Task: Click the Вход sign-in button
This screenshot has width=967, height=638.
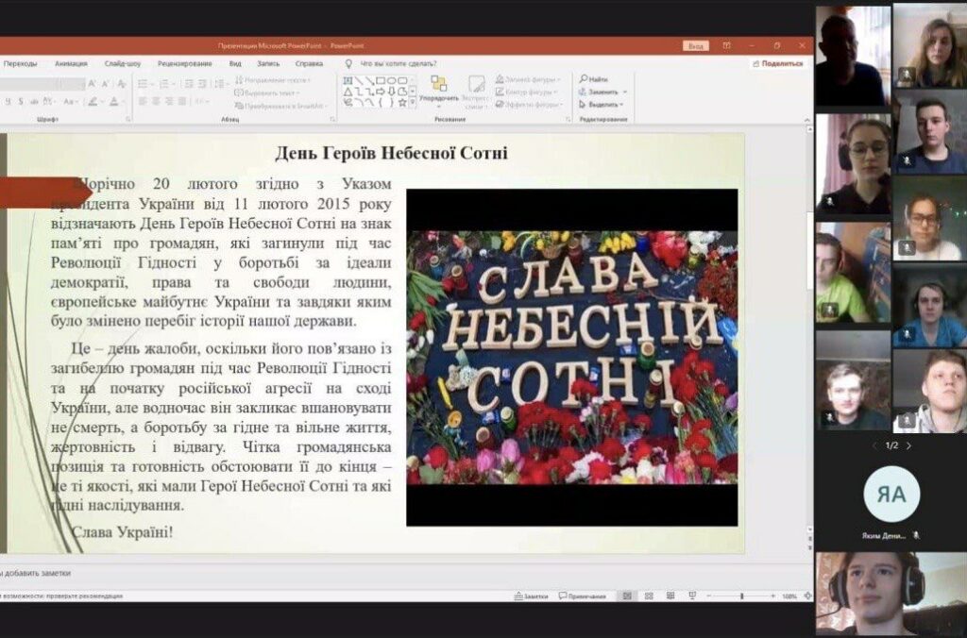Action: pos(695,45)
